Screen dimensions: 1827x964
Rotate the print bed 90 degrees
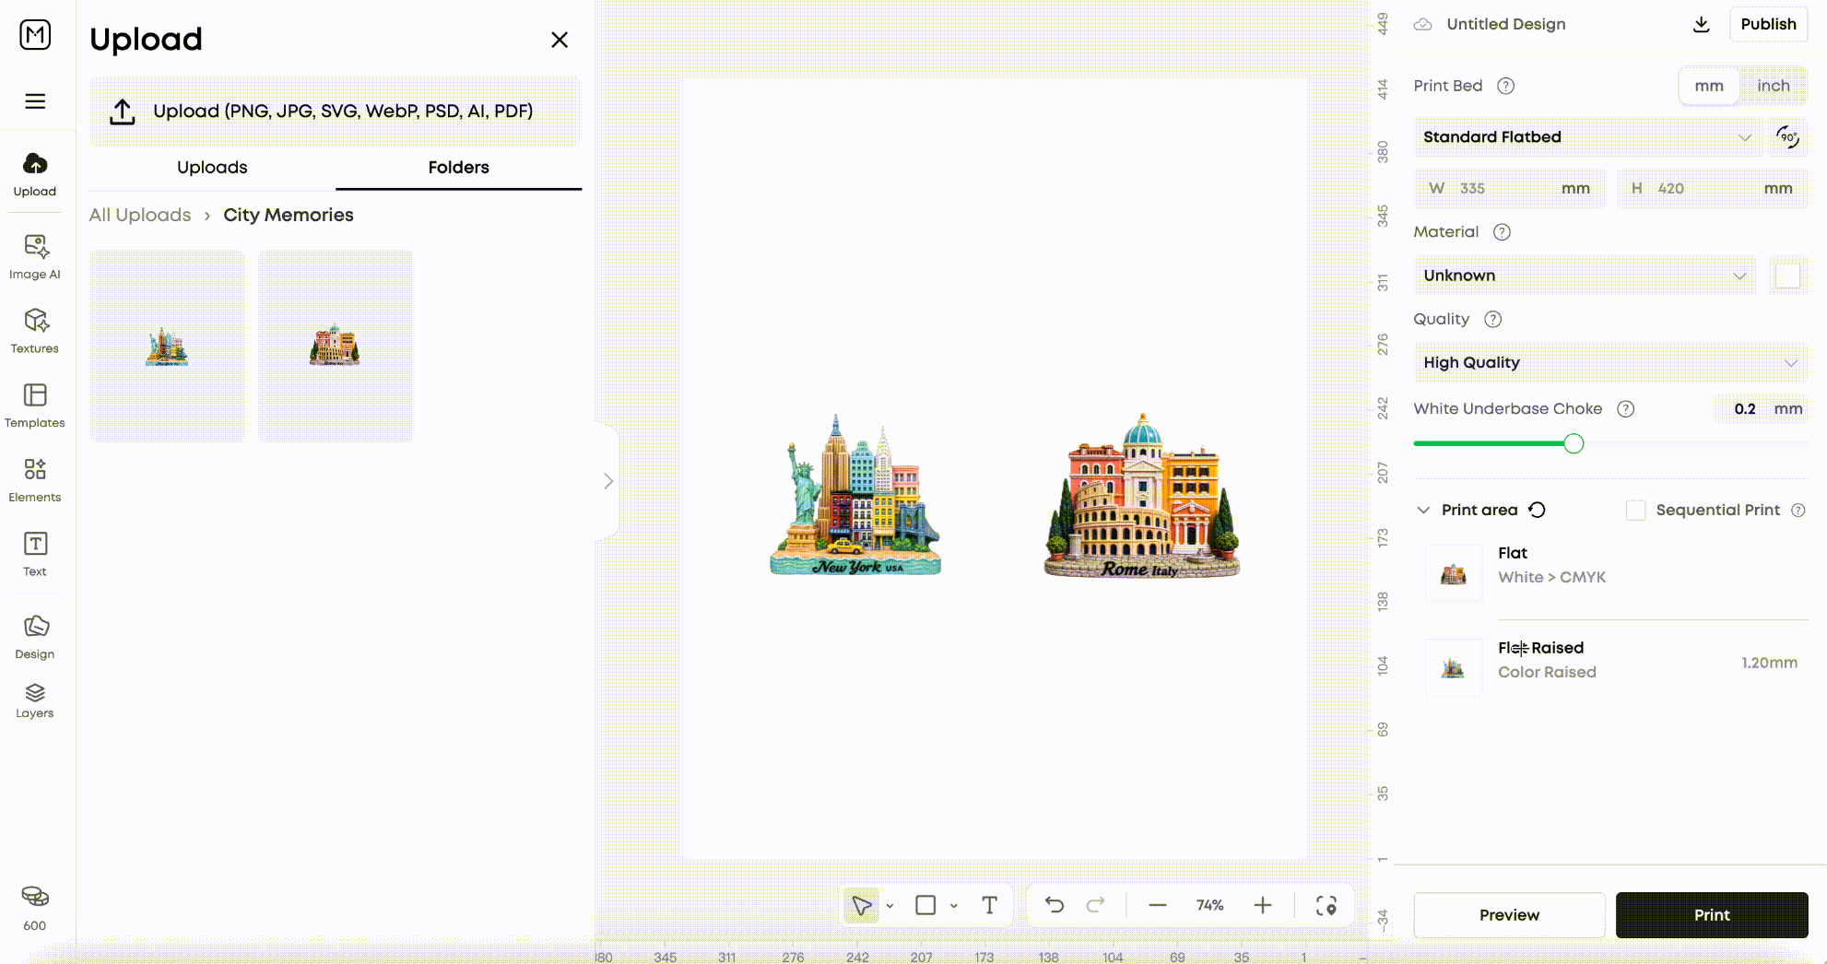tap(1788, 137)
